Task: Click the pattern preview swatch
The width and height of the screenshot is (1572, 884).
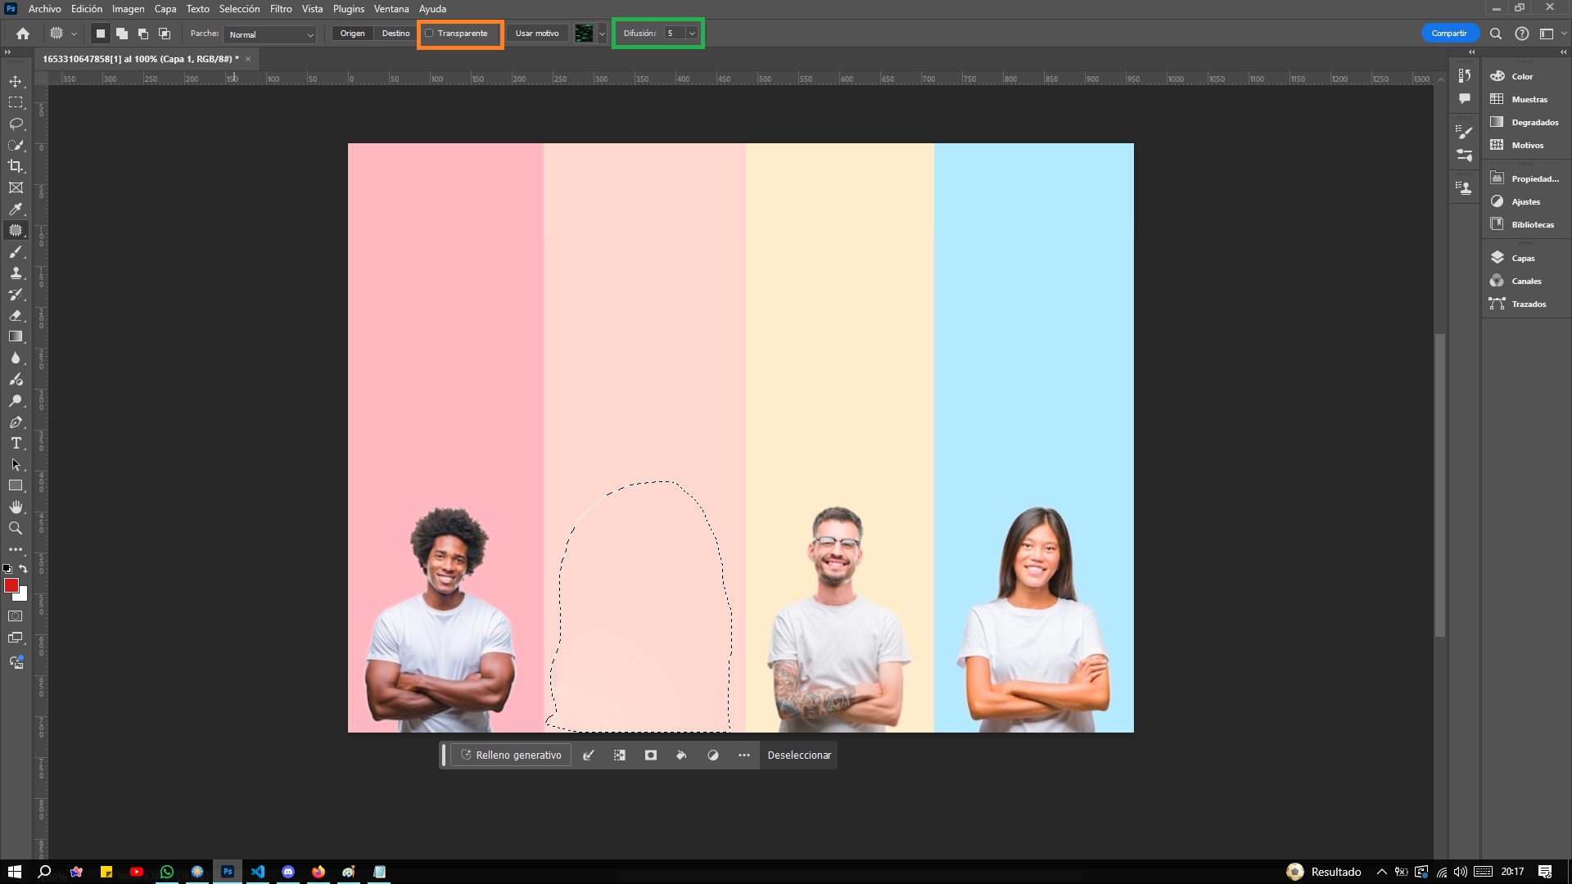Action: tap(584, 34)
